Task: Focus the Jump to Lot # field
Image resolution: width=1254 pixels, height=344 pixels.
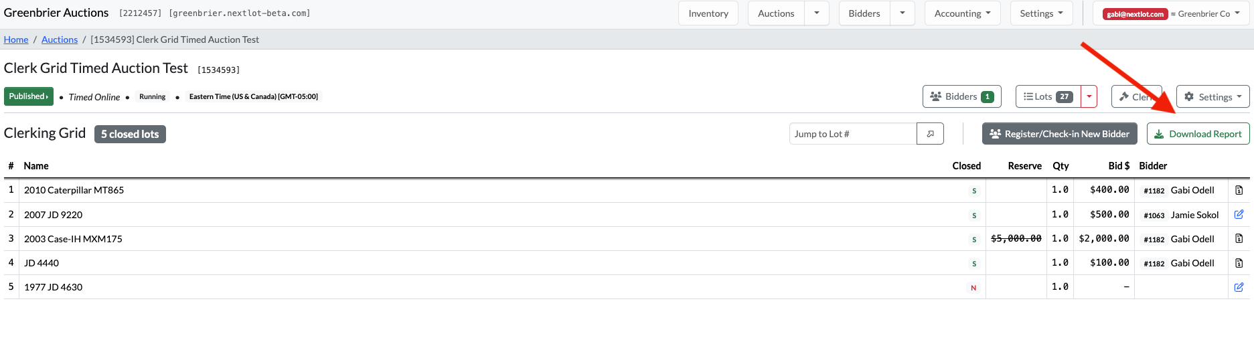Action: click(852, 134)
